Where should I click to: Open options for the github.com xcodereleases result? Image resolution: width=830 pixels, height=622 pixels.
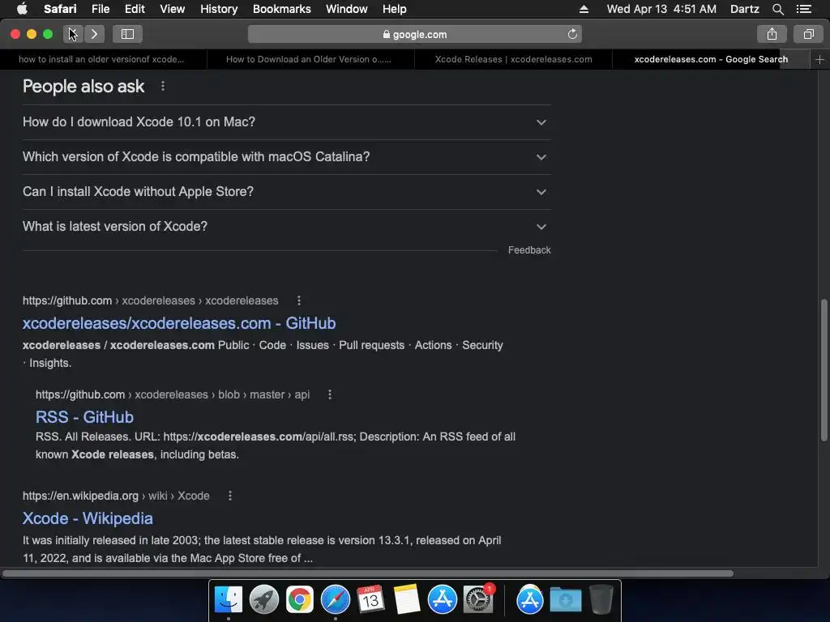pos(299,300)
